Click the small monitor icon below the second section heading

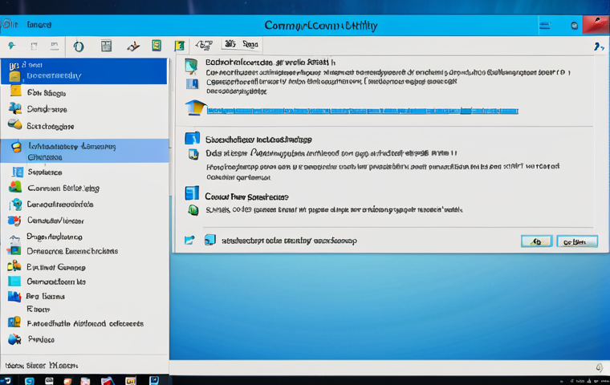pos(193,154)
